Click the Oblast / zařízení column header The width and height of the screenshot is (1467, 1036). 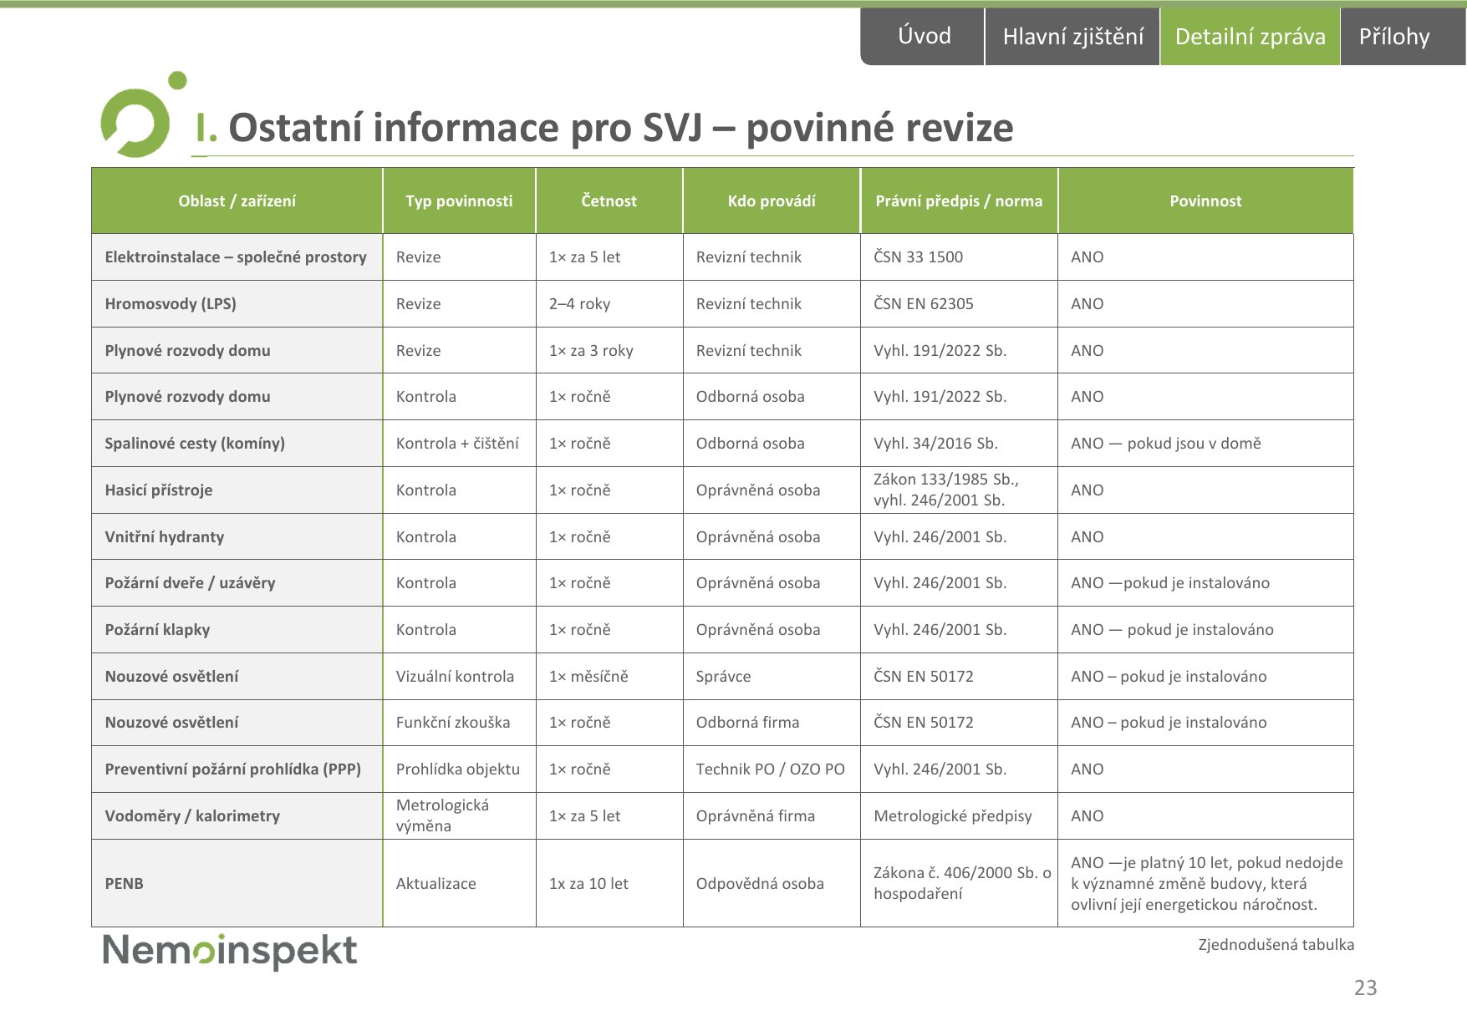237,201
